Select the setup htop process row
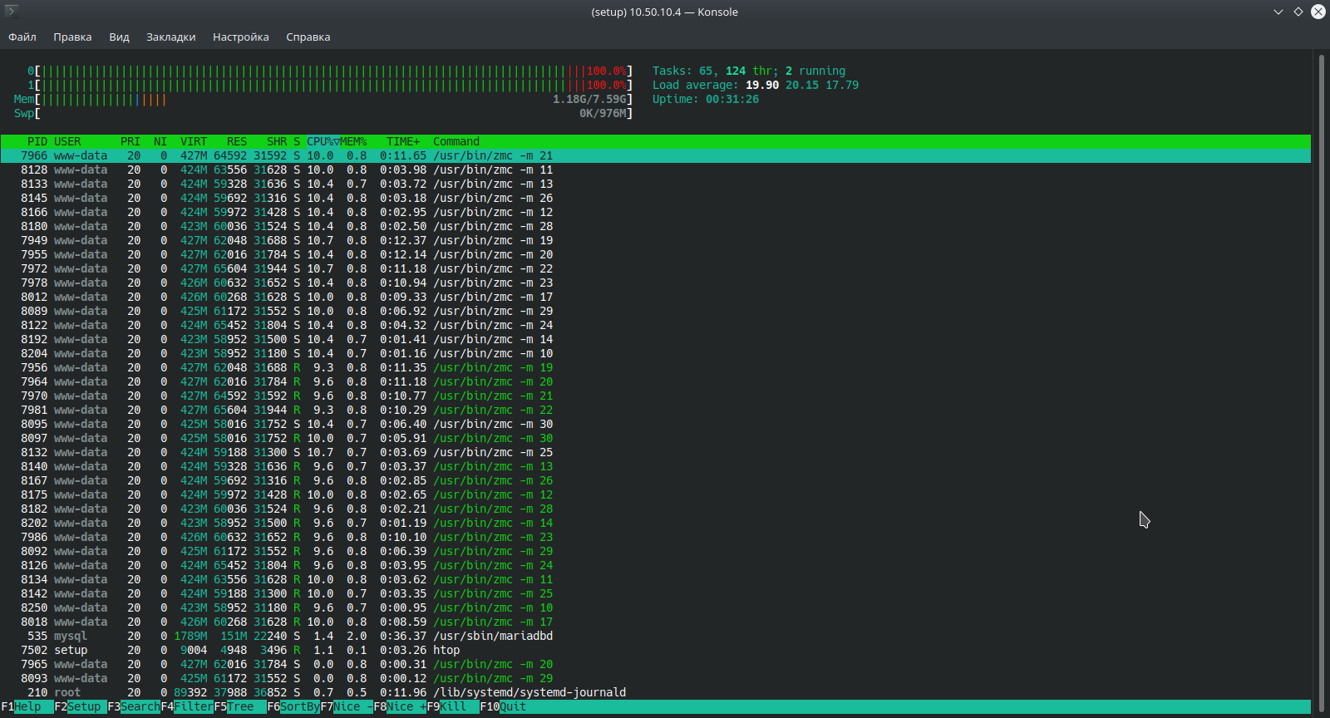Image resolution: width=1330 pixels, height=718 pixels. click(656, 650)
